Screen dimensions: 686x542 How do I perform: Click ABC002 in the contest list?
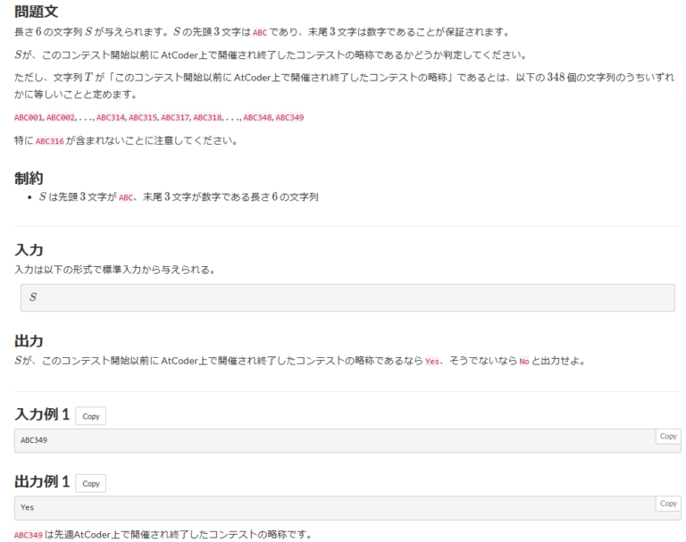61,117
